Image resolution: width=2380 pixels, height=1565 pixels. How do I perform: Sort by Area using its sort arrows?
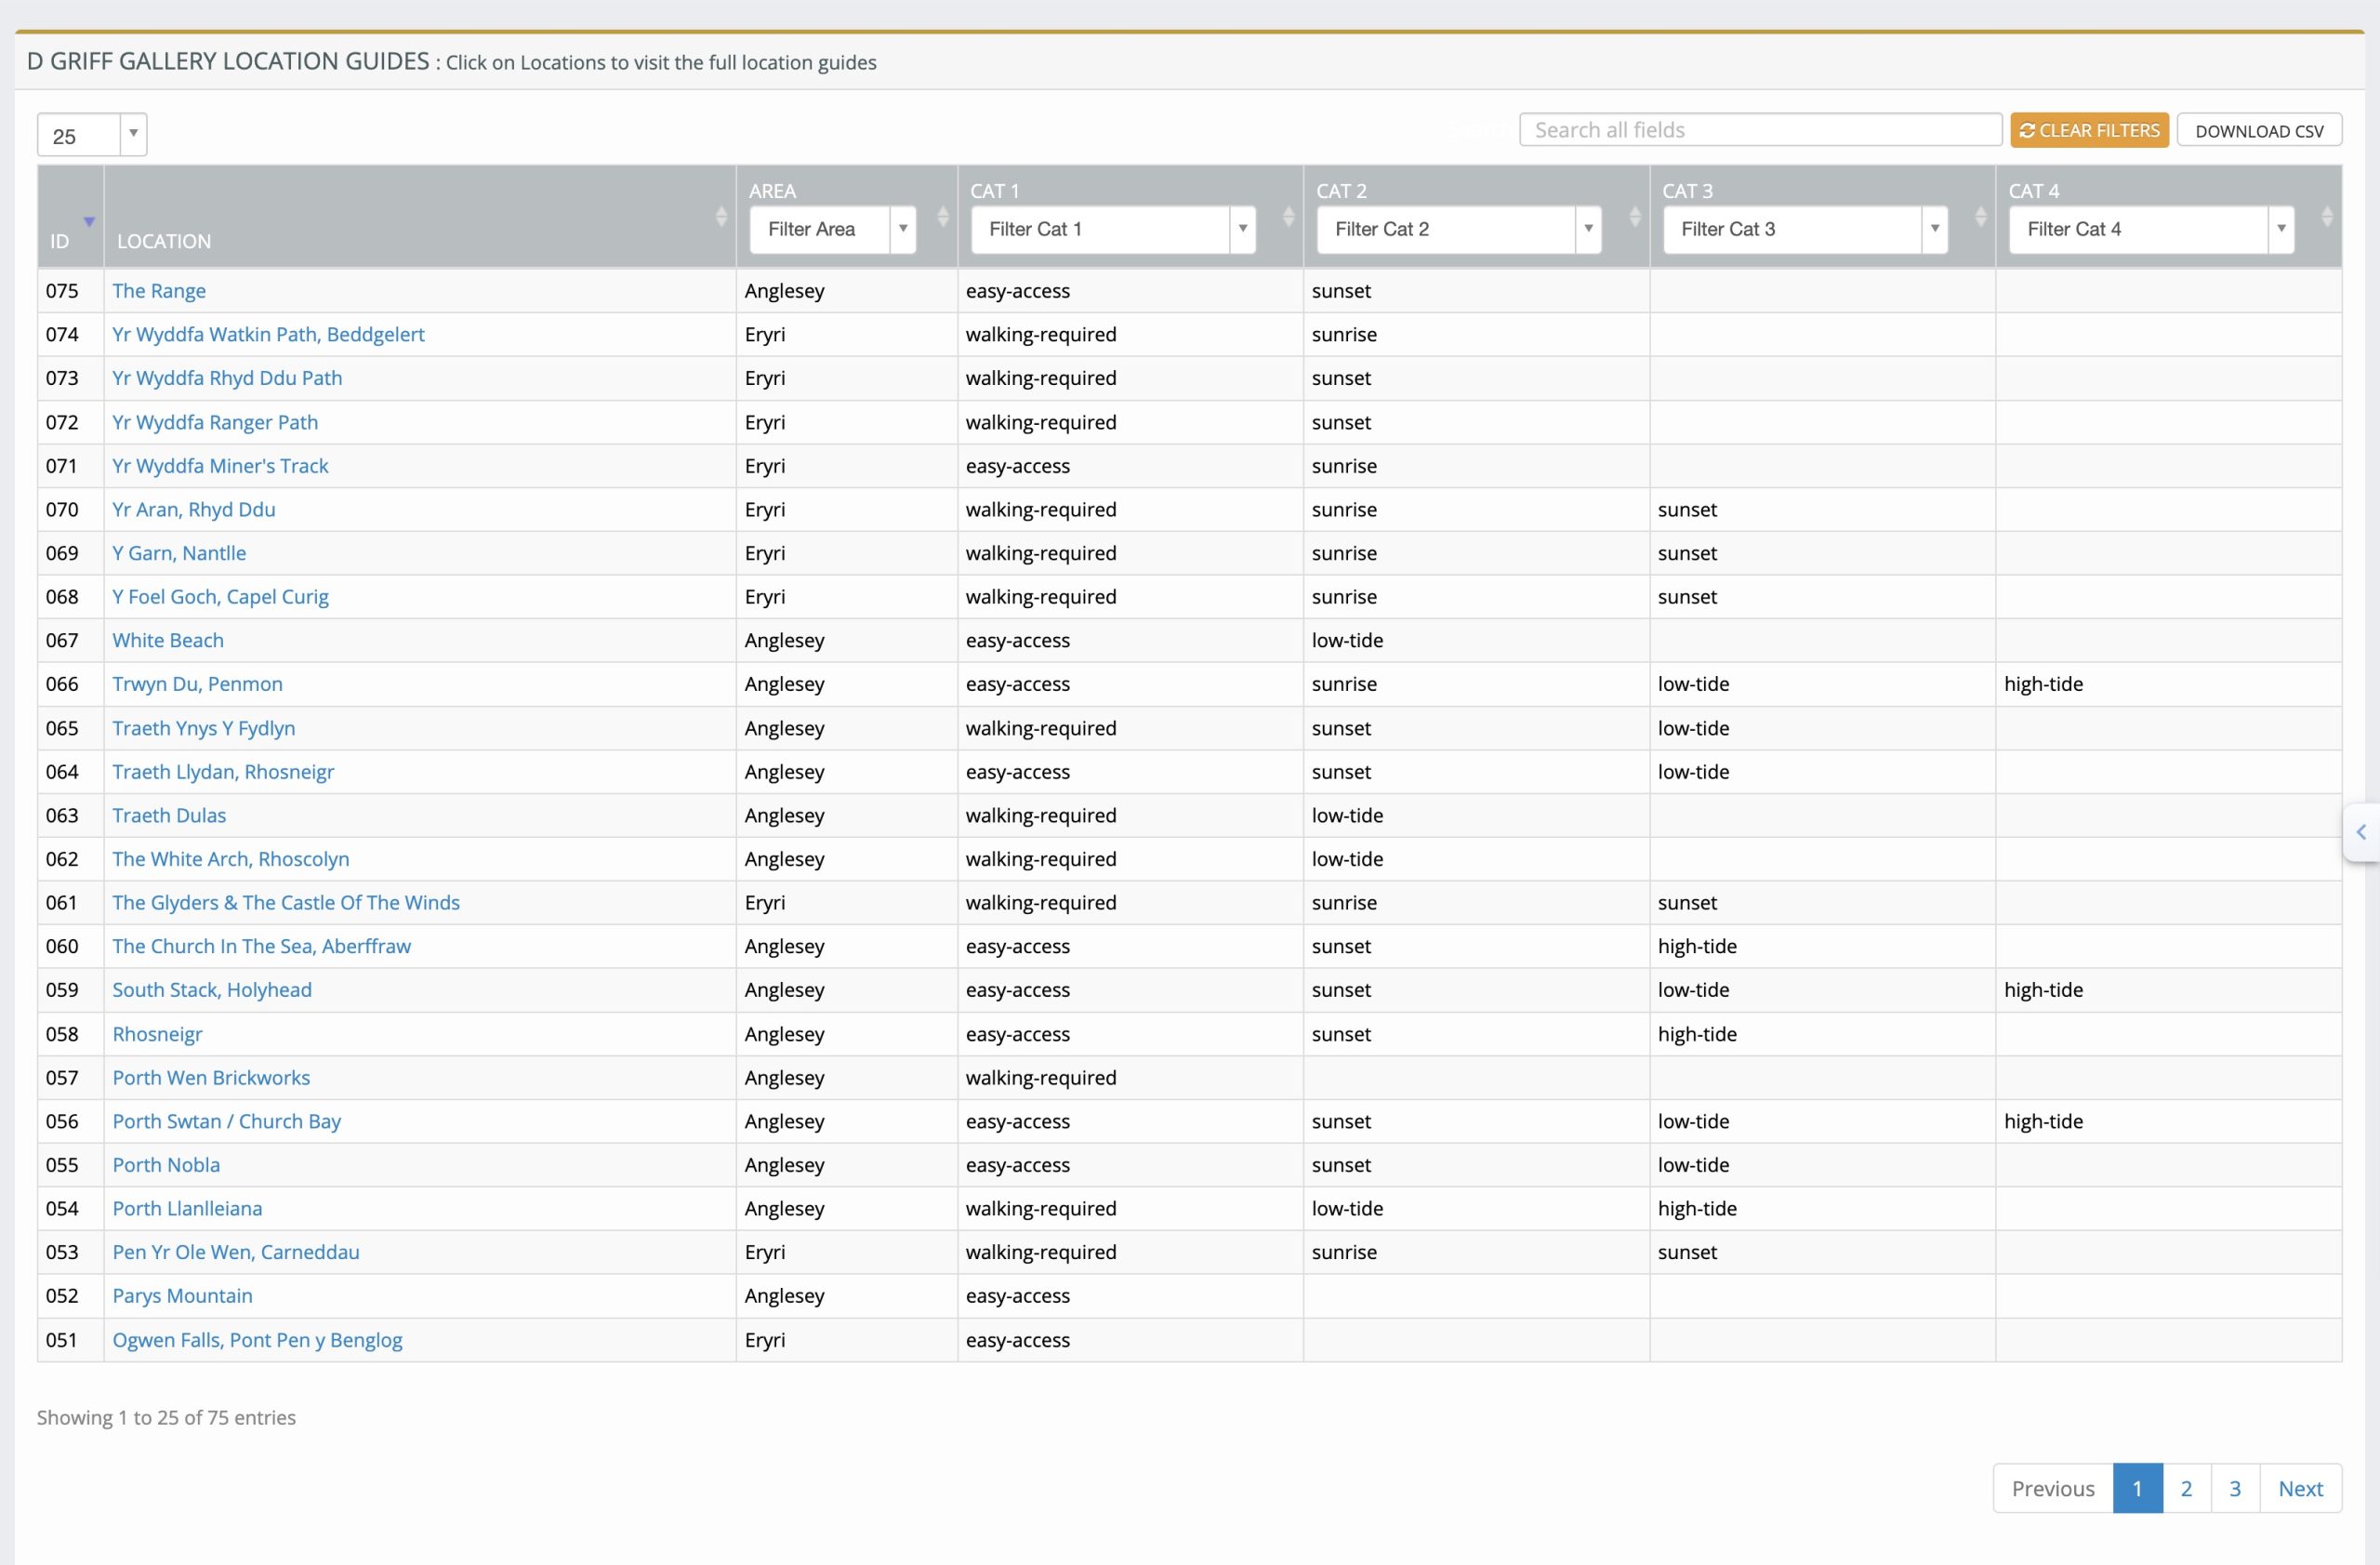tap(942, 216)
